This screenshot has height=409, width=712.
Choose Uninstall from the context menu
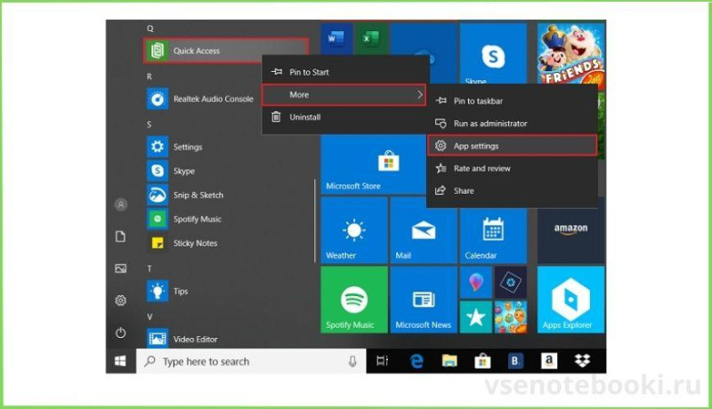(345, 117)
